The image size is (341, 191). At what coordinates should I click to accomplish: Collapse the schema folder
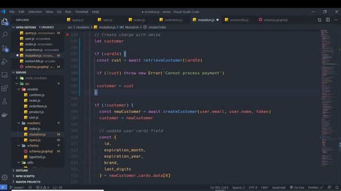(33, 145)
